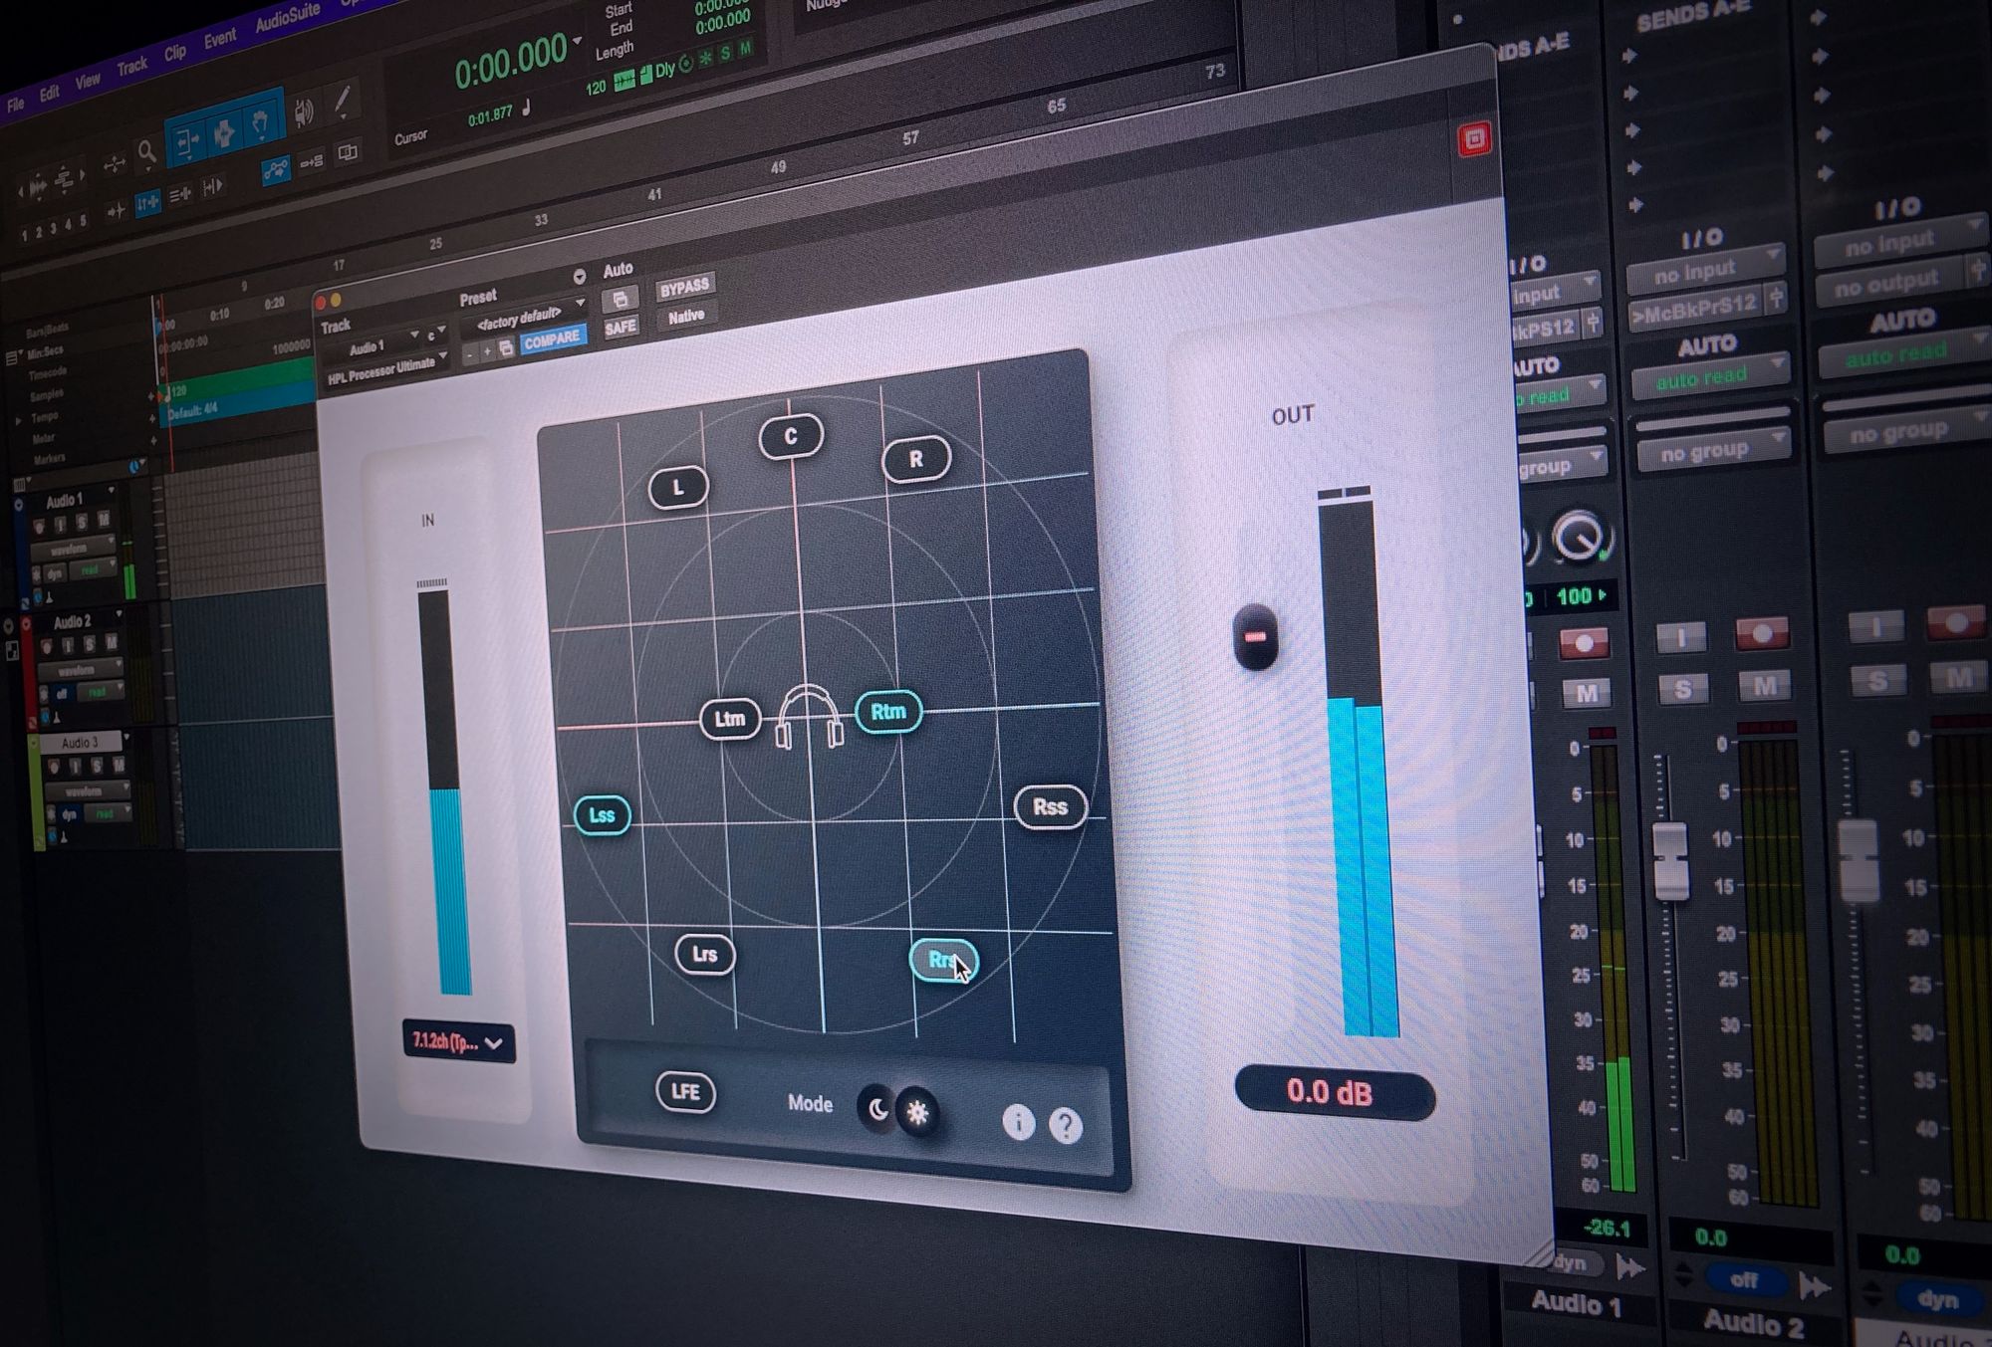
Task: Solo the Audio 2 mixer channel
Action: pos(1682,688)
